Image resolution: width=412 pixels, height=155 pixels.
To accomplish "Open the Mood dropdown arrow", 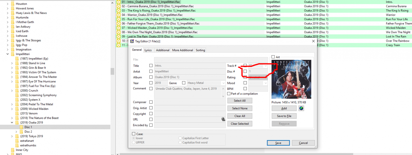I will [266, 83].
